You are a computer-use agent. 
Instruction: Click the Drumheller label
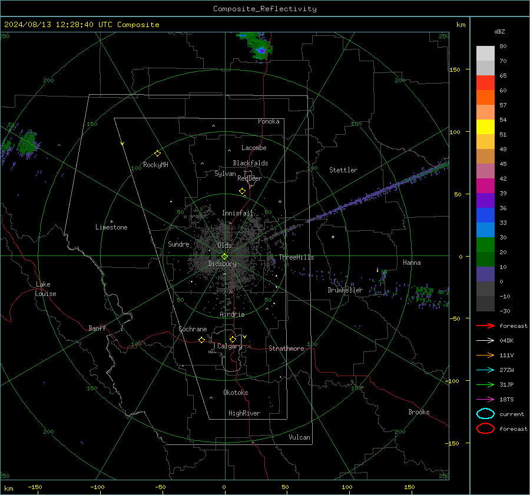pos(345,290)
